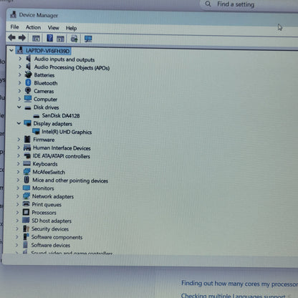Click the Properties pane toolbar icon
This screenshot has height=298, width=298.
(60, 39)
